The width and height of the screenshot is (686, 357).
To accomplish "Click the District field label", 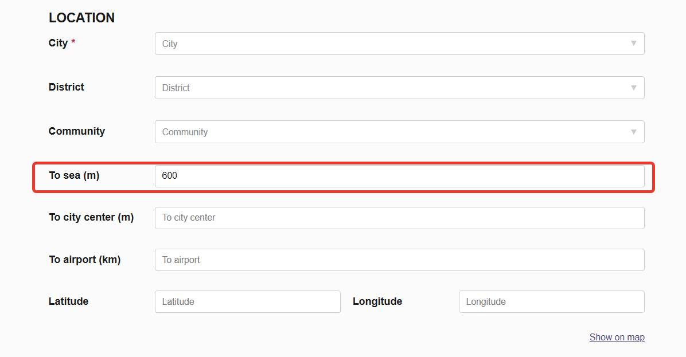I will pos(67,87).
